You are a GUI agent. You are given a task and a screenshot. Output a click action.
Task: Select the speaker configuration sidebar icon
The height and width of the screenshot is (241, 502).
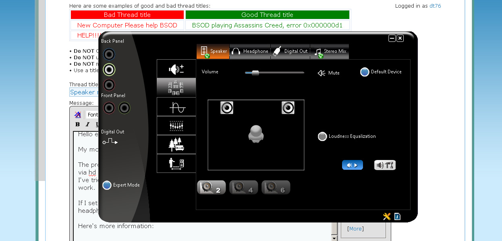[x=176, y=87]
